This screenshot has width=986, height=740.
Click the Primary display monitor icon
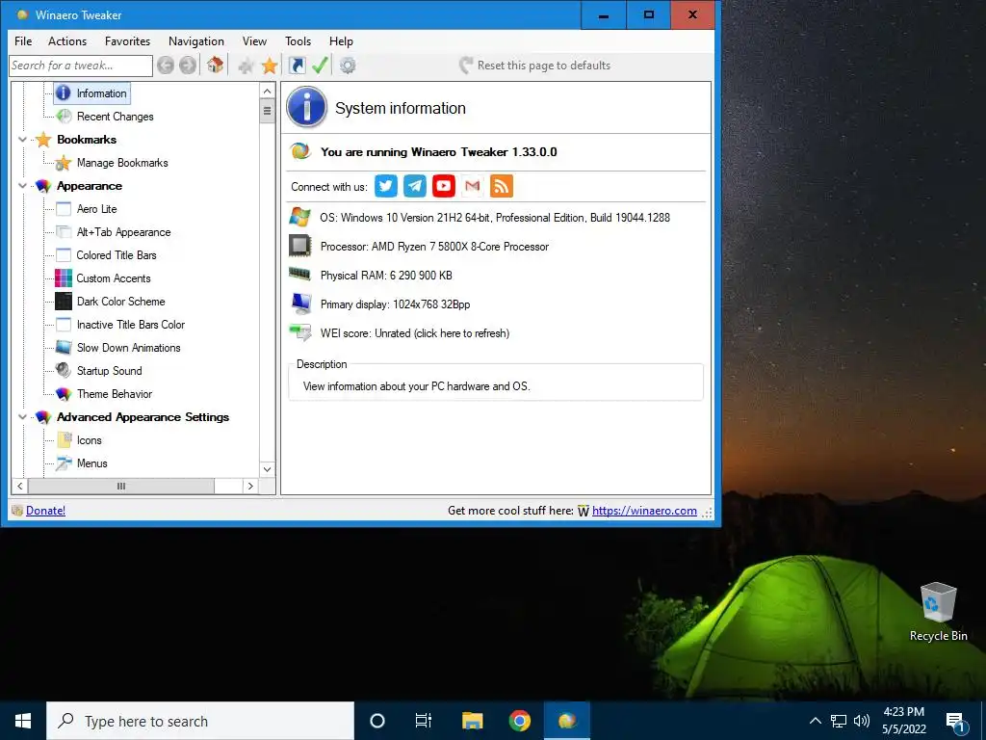[x=300, y=304]
